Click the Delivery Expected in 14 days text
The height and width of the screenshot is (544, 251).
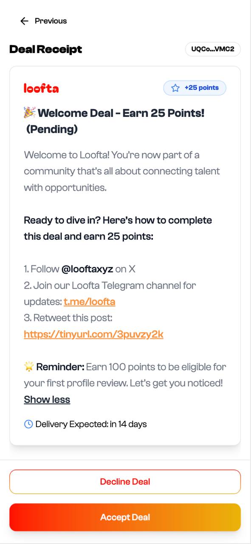coord(91,424)
